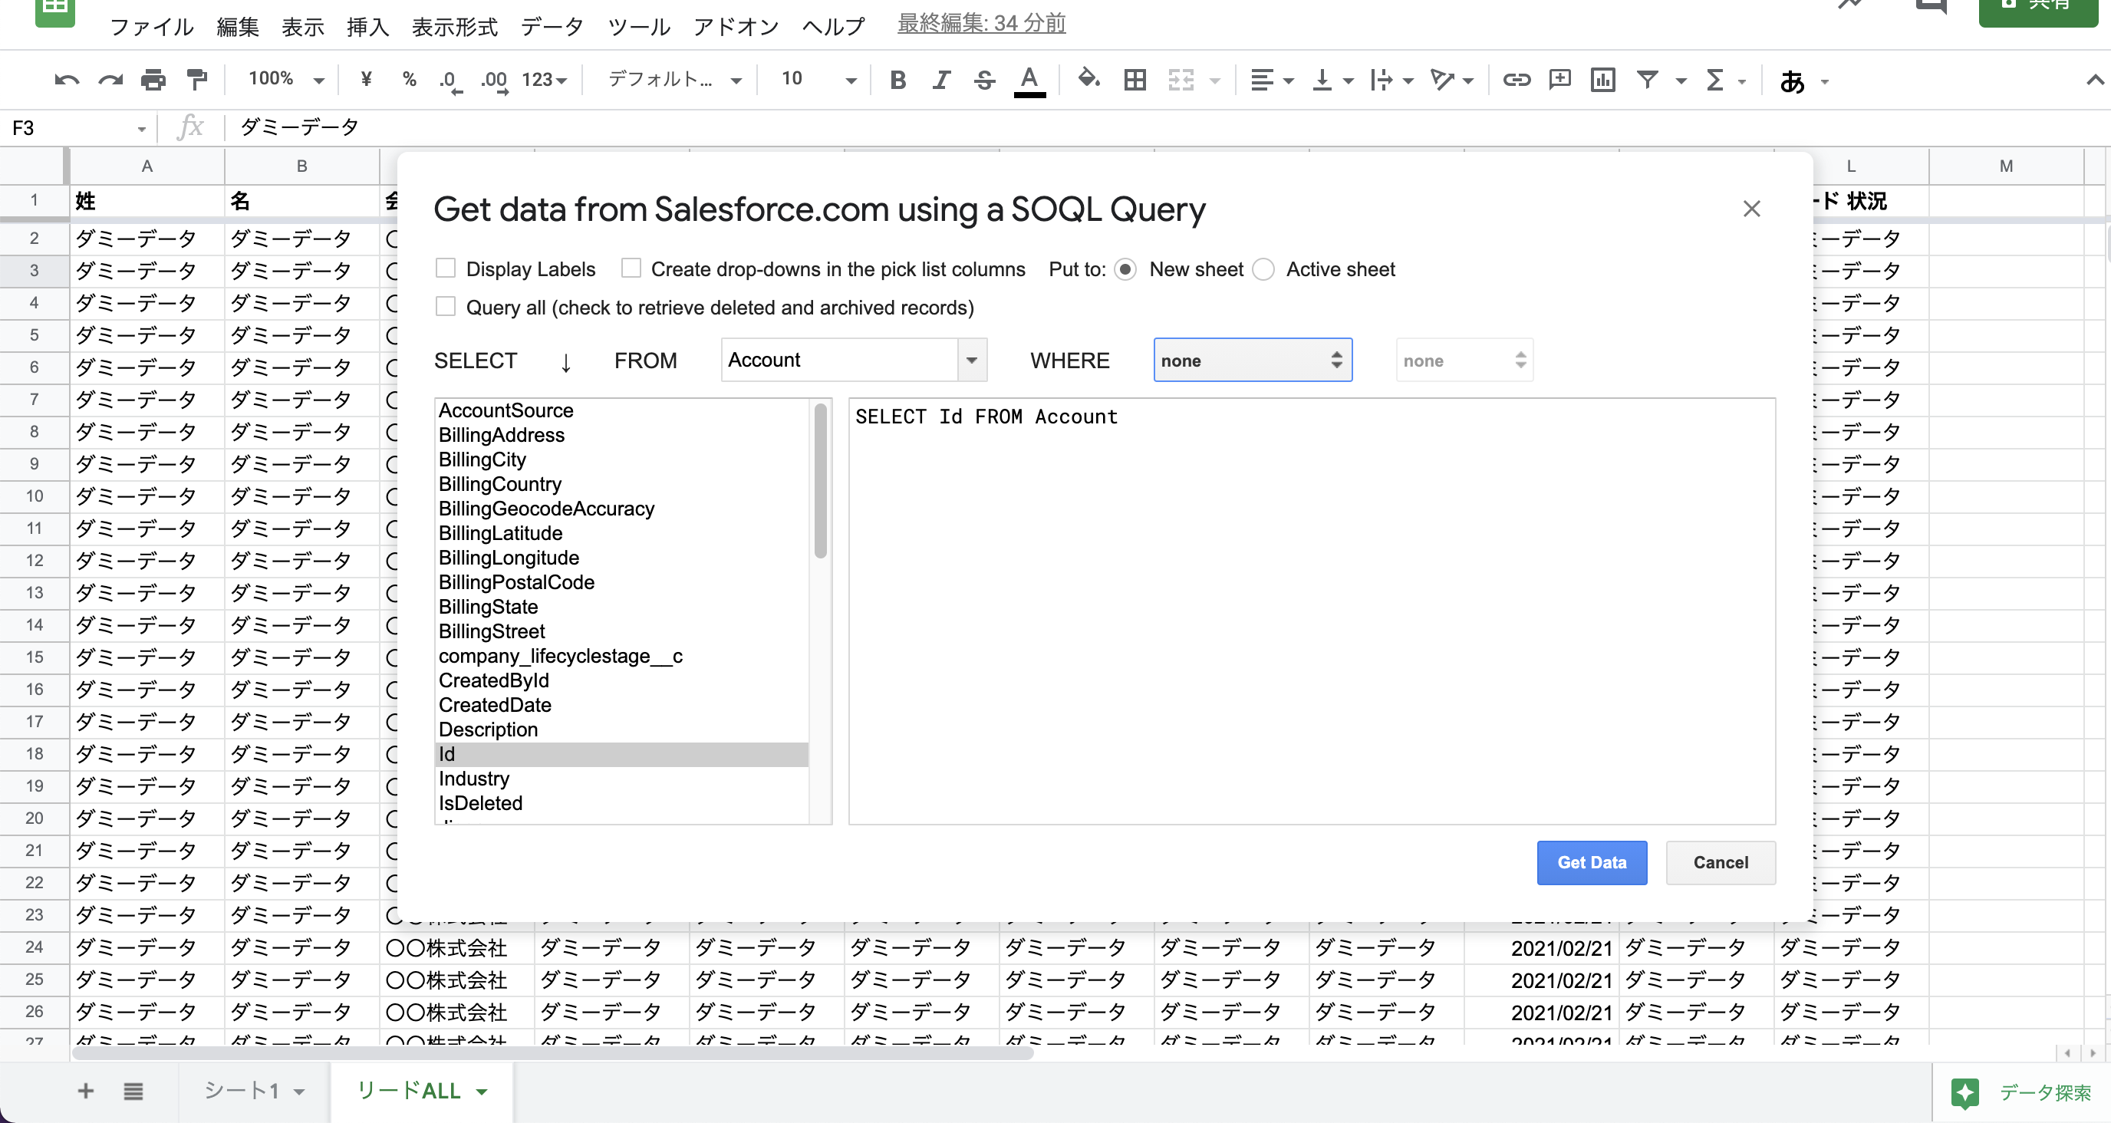Viewport: 2111px width, 1123px height.
Task: Open the データ menu
Action: [552, 26]
